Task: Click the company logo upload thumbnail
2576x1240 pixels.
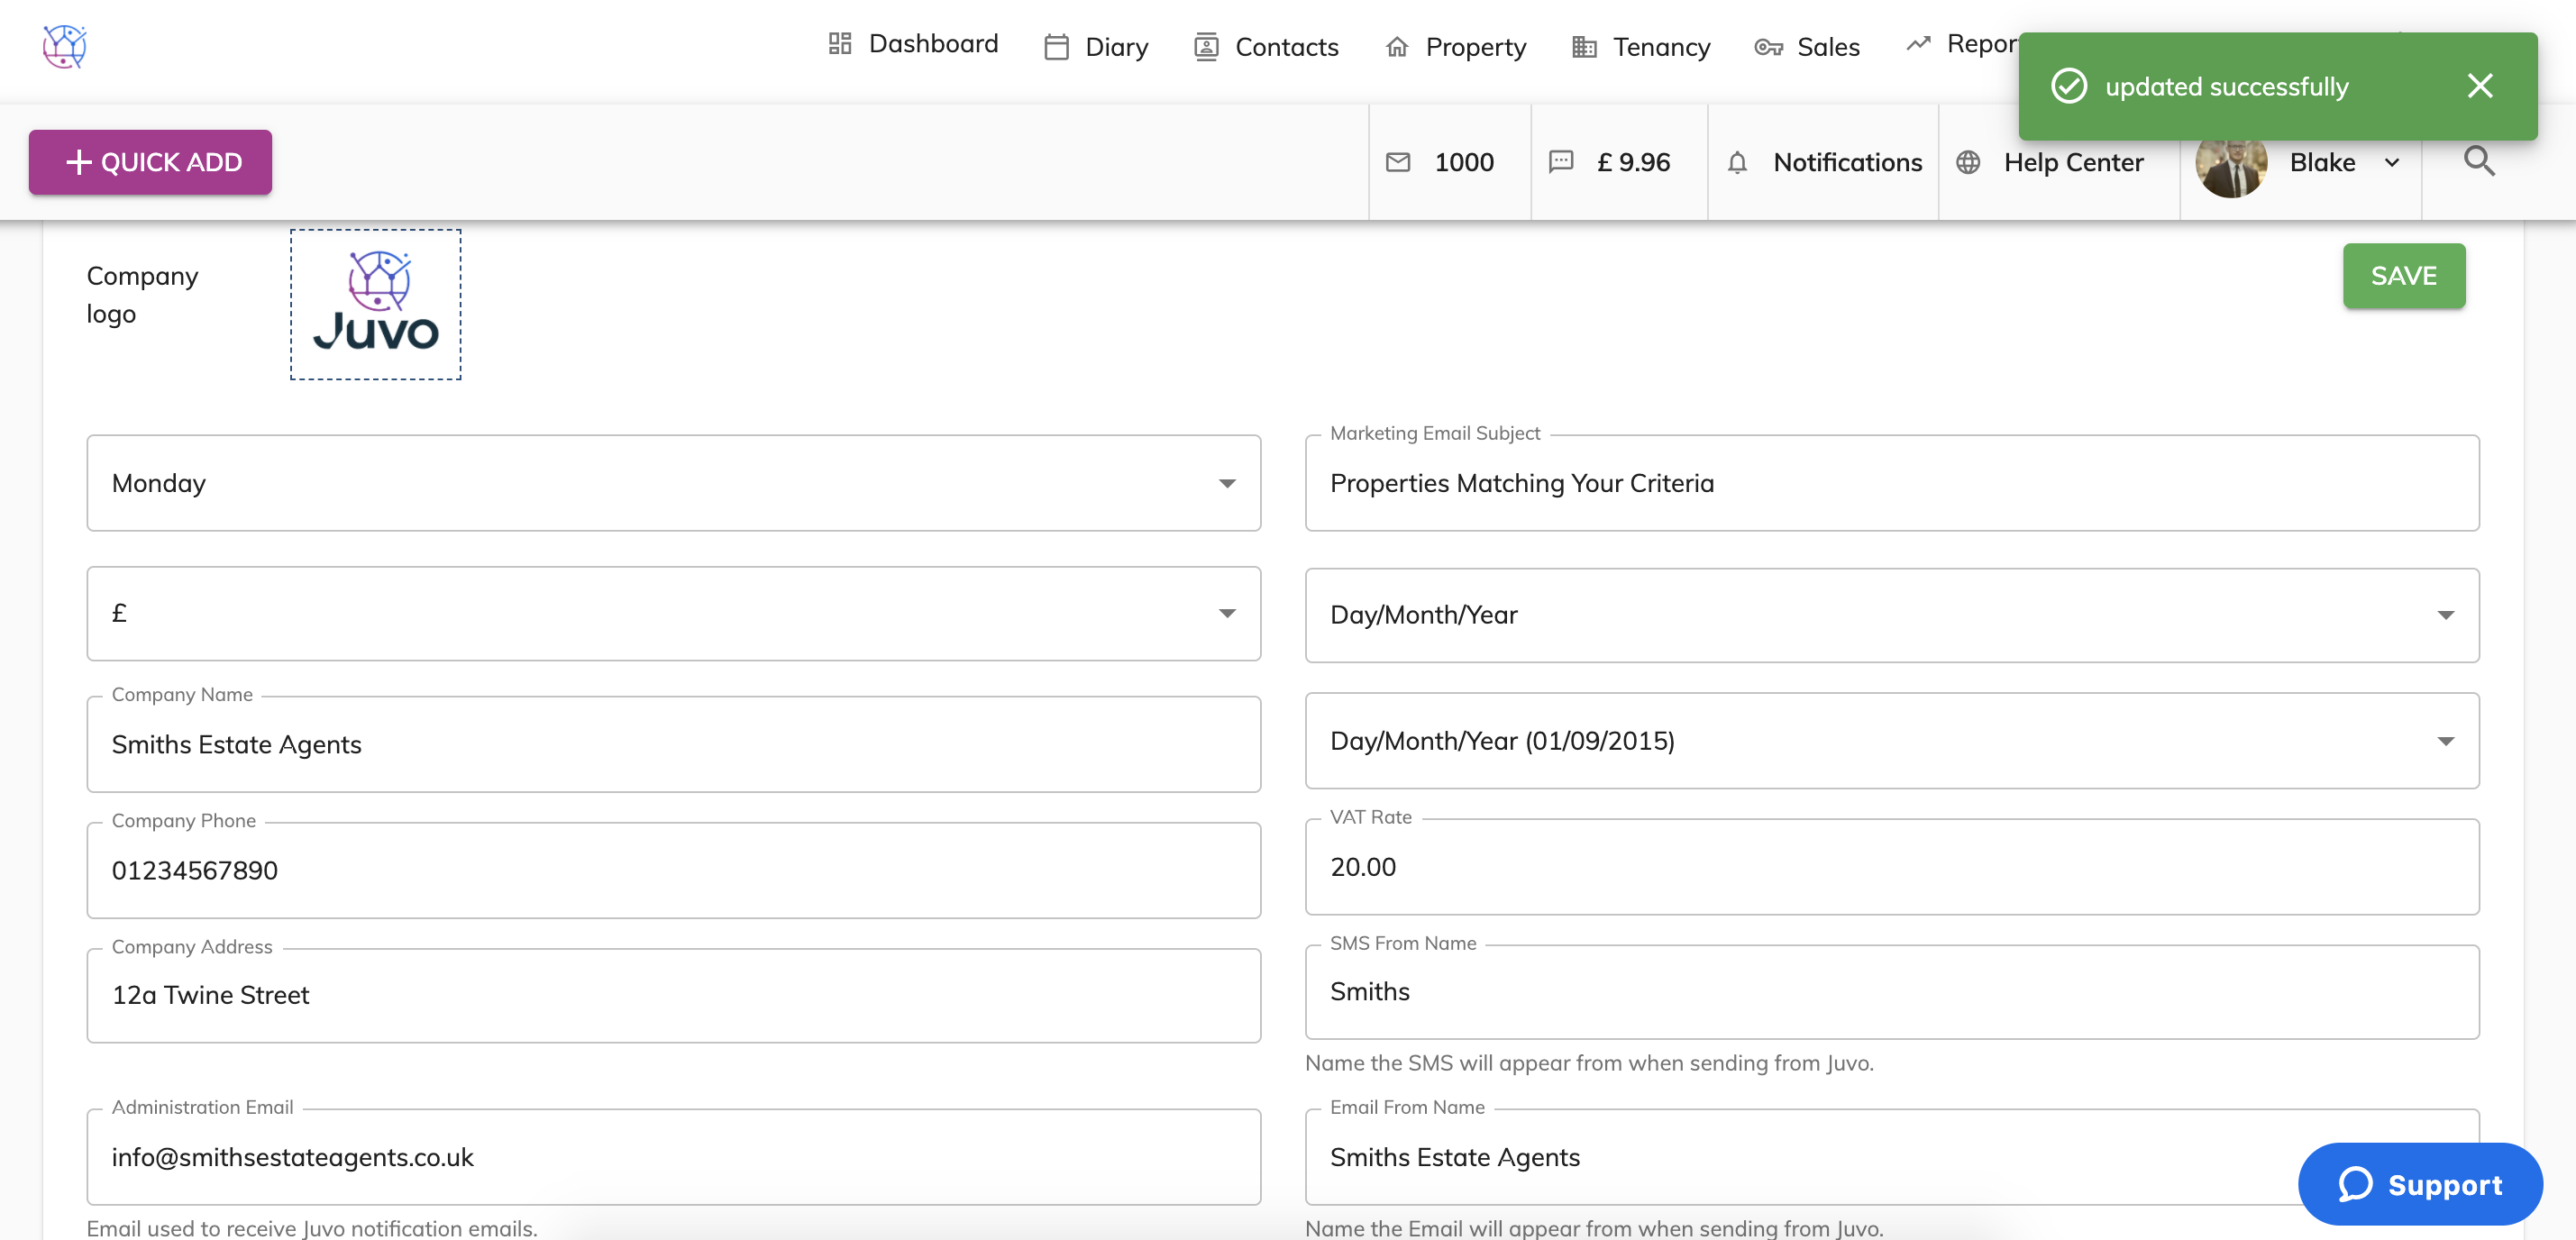Action: [x=375, y=304]
